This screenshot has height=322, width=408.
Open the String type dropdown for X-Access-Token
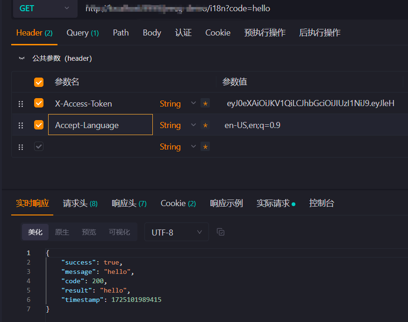[193, 103]
